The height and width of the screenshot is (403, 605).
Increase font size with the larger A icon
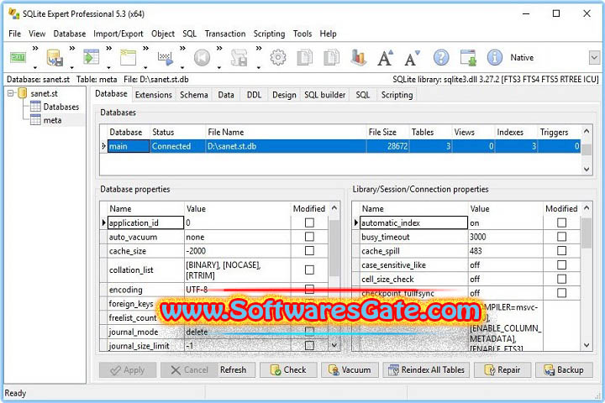385,58
